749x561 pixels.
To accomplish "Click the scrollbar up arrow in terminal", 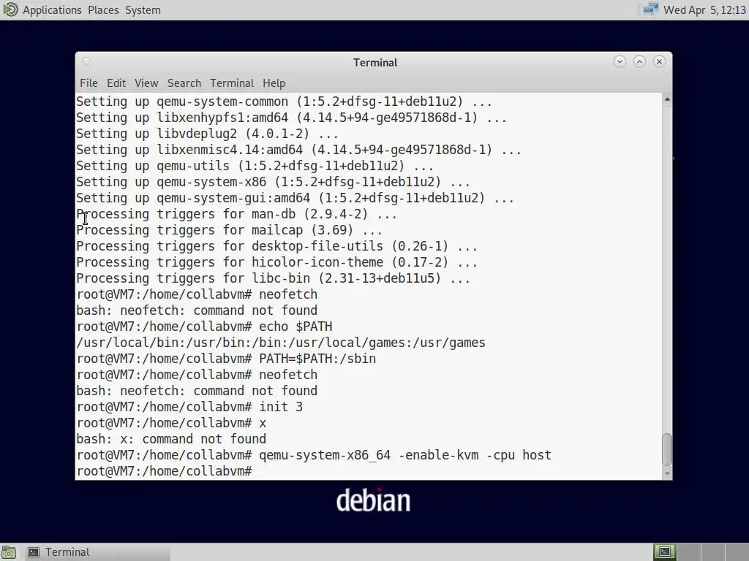I will click(x=667, y=99).
